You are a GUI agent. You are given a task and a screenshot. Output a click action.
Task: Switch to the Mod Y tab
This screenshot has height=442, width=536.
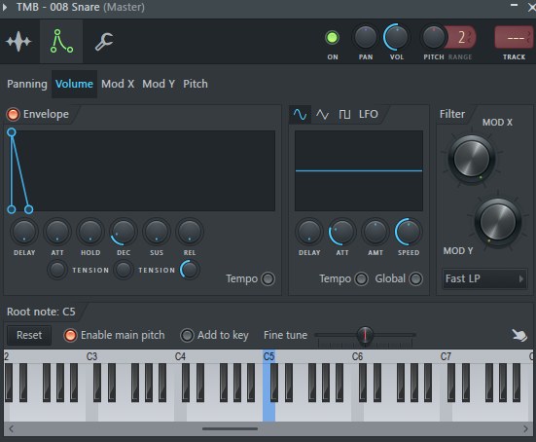159,84
